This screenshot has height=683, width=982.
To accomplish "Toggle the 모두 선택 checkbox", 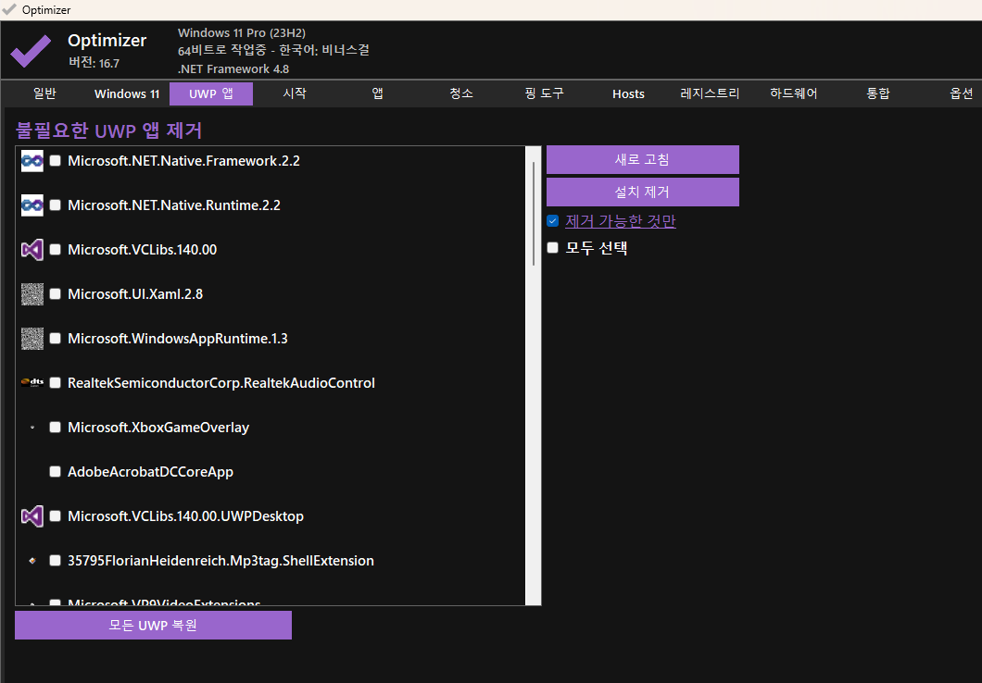I will [x=552, y=248].
